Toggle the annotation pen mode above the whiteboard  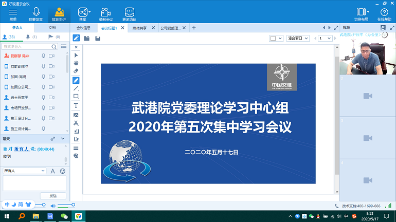click(x=76, y=38)
